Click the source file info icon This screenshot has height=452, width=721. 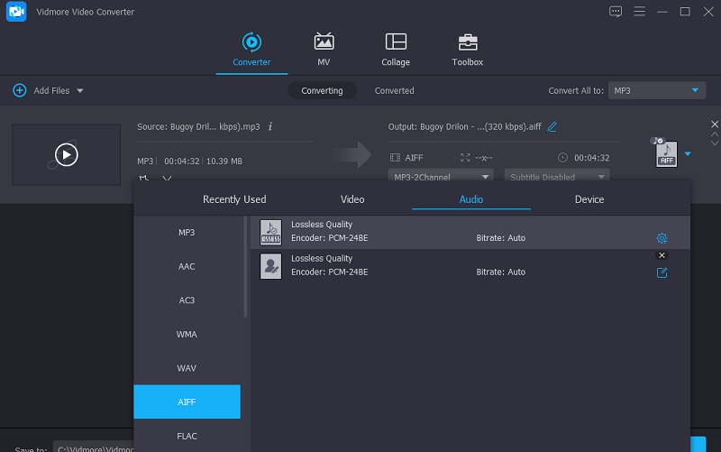[270, 127]
